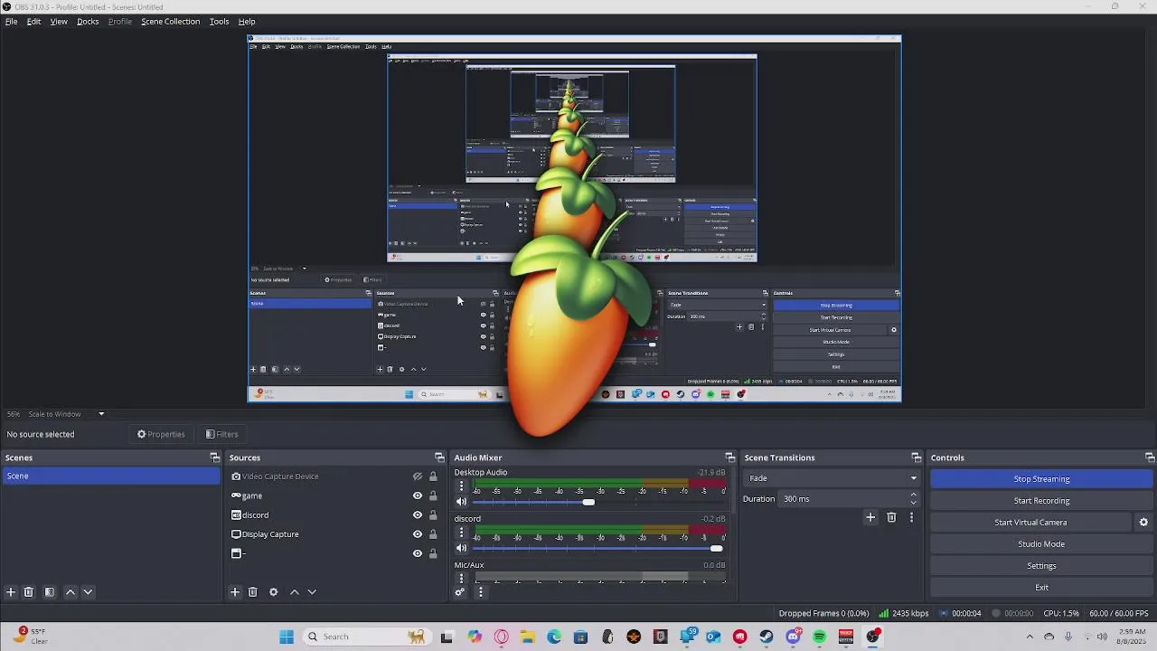Remove configurable transition trash icon

click(891, 517)
